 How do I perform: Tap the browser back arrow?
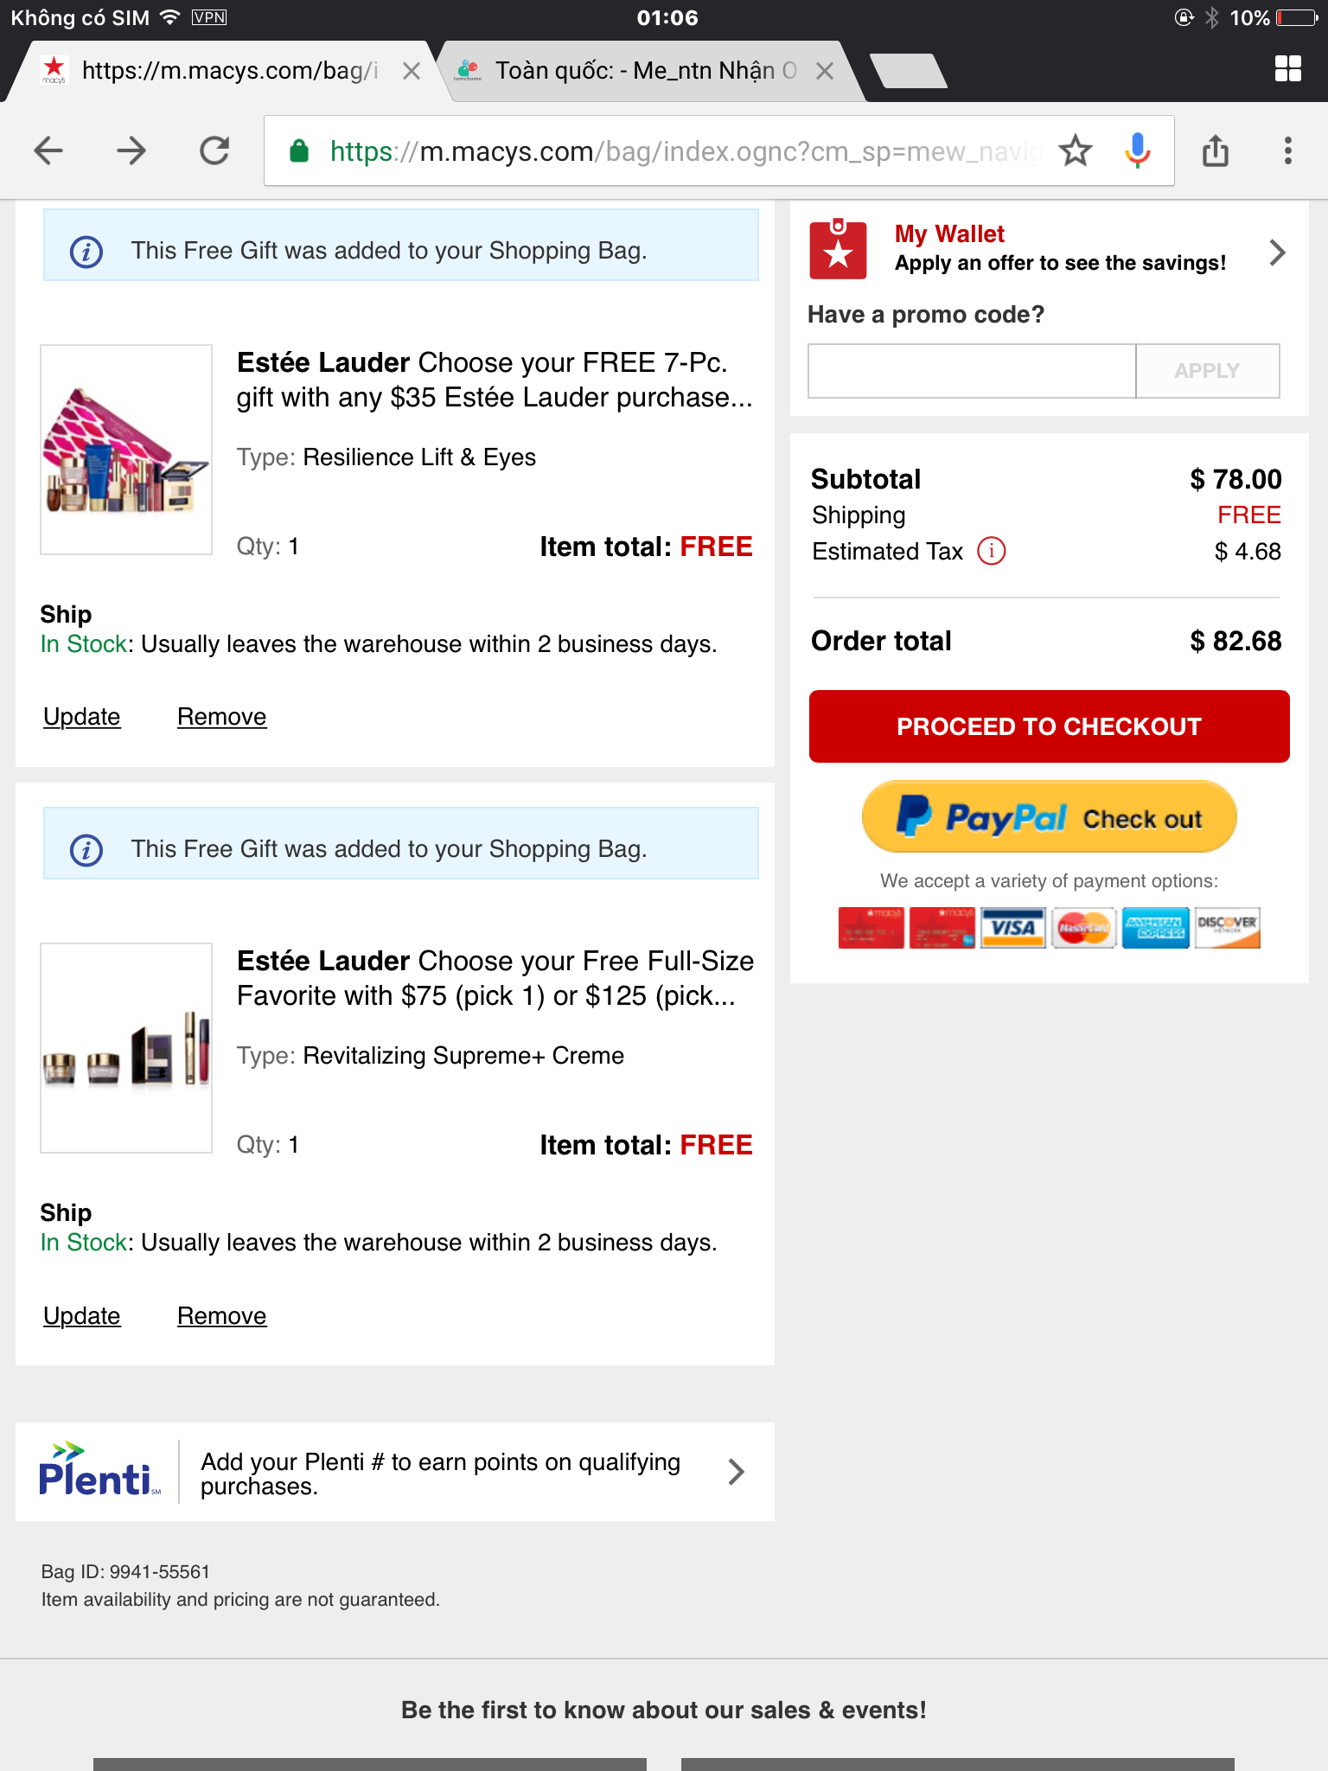(48, 150)
